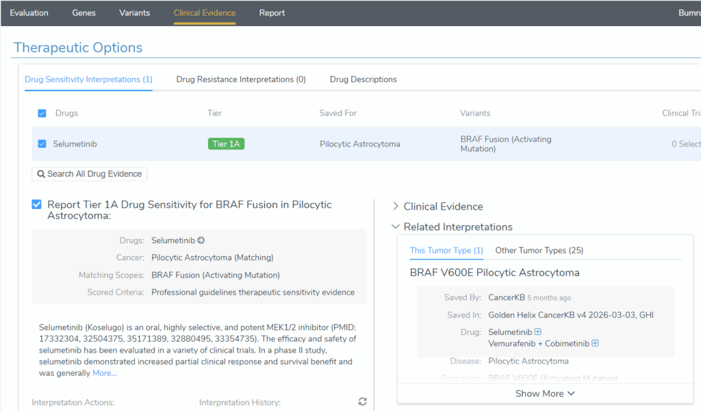701x411 pixels.
Task: Click the Matching Scopes BRAF Fusion value
Action: [x=216, y=275]
